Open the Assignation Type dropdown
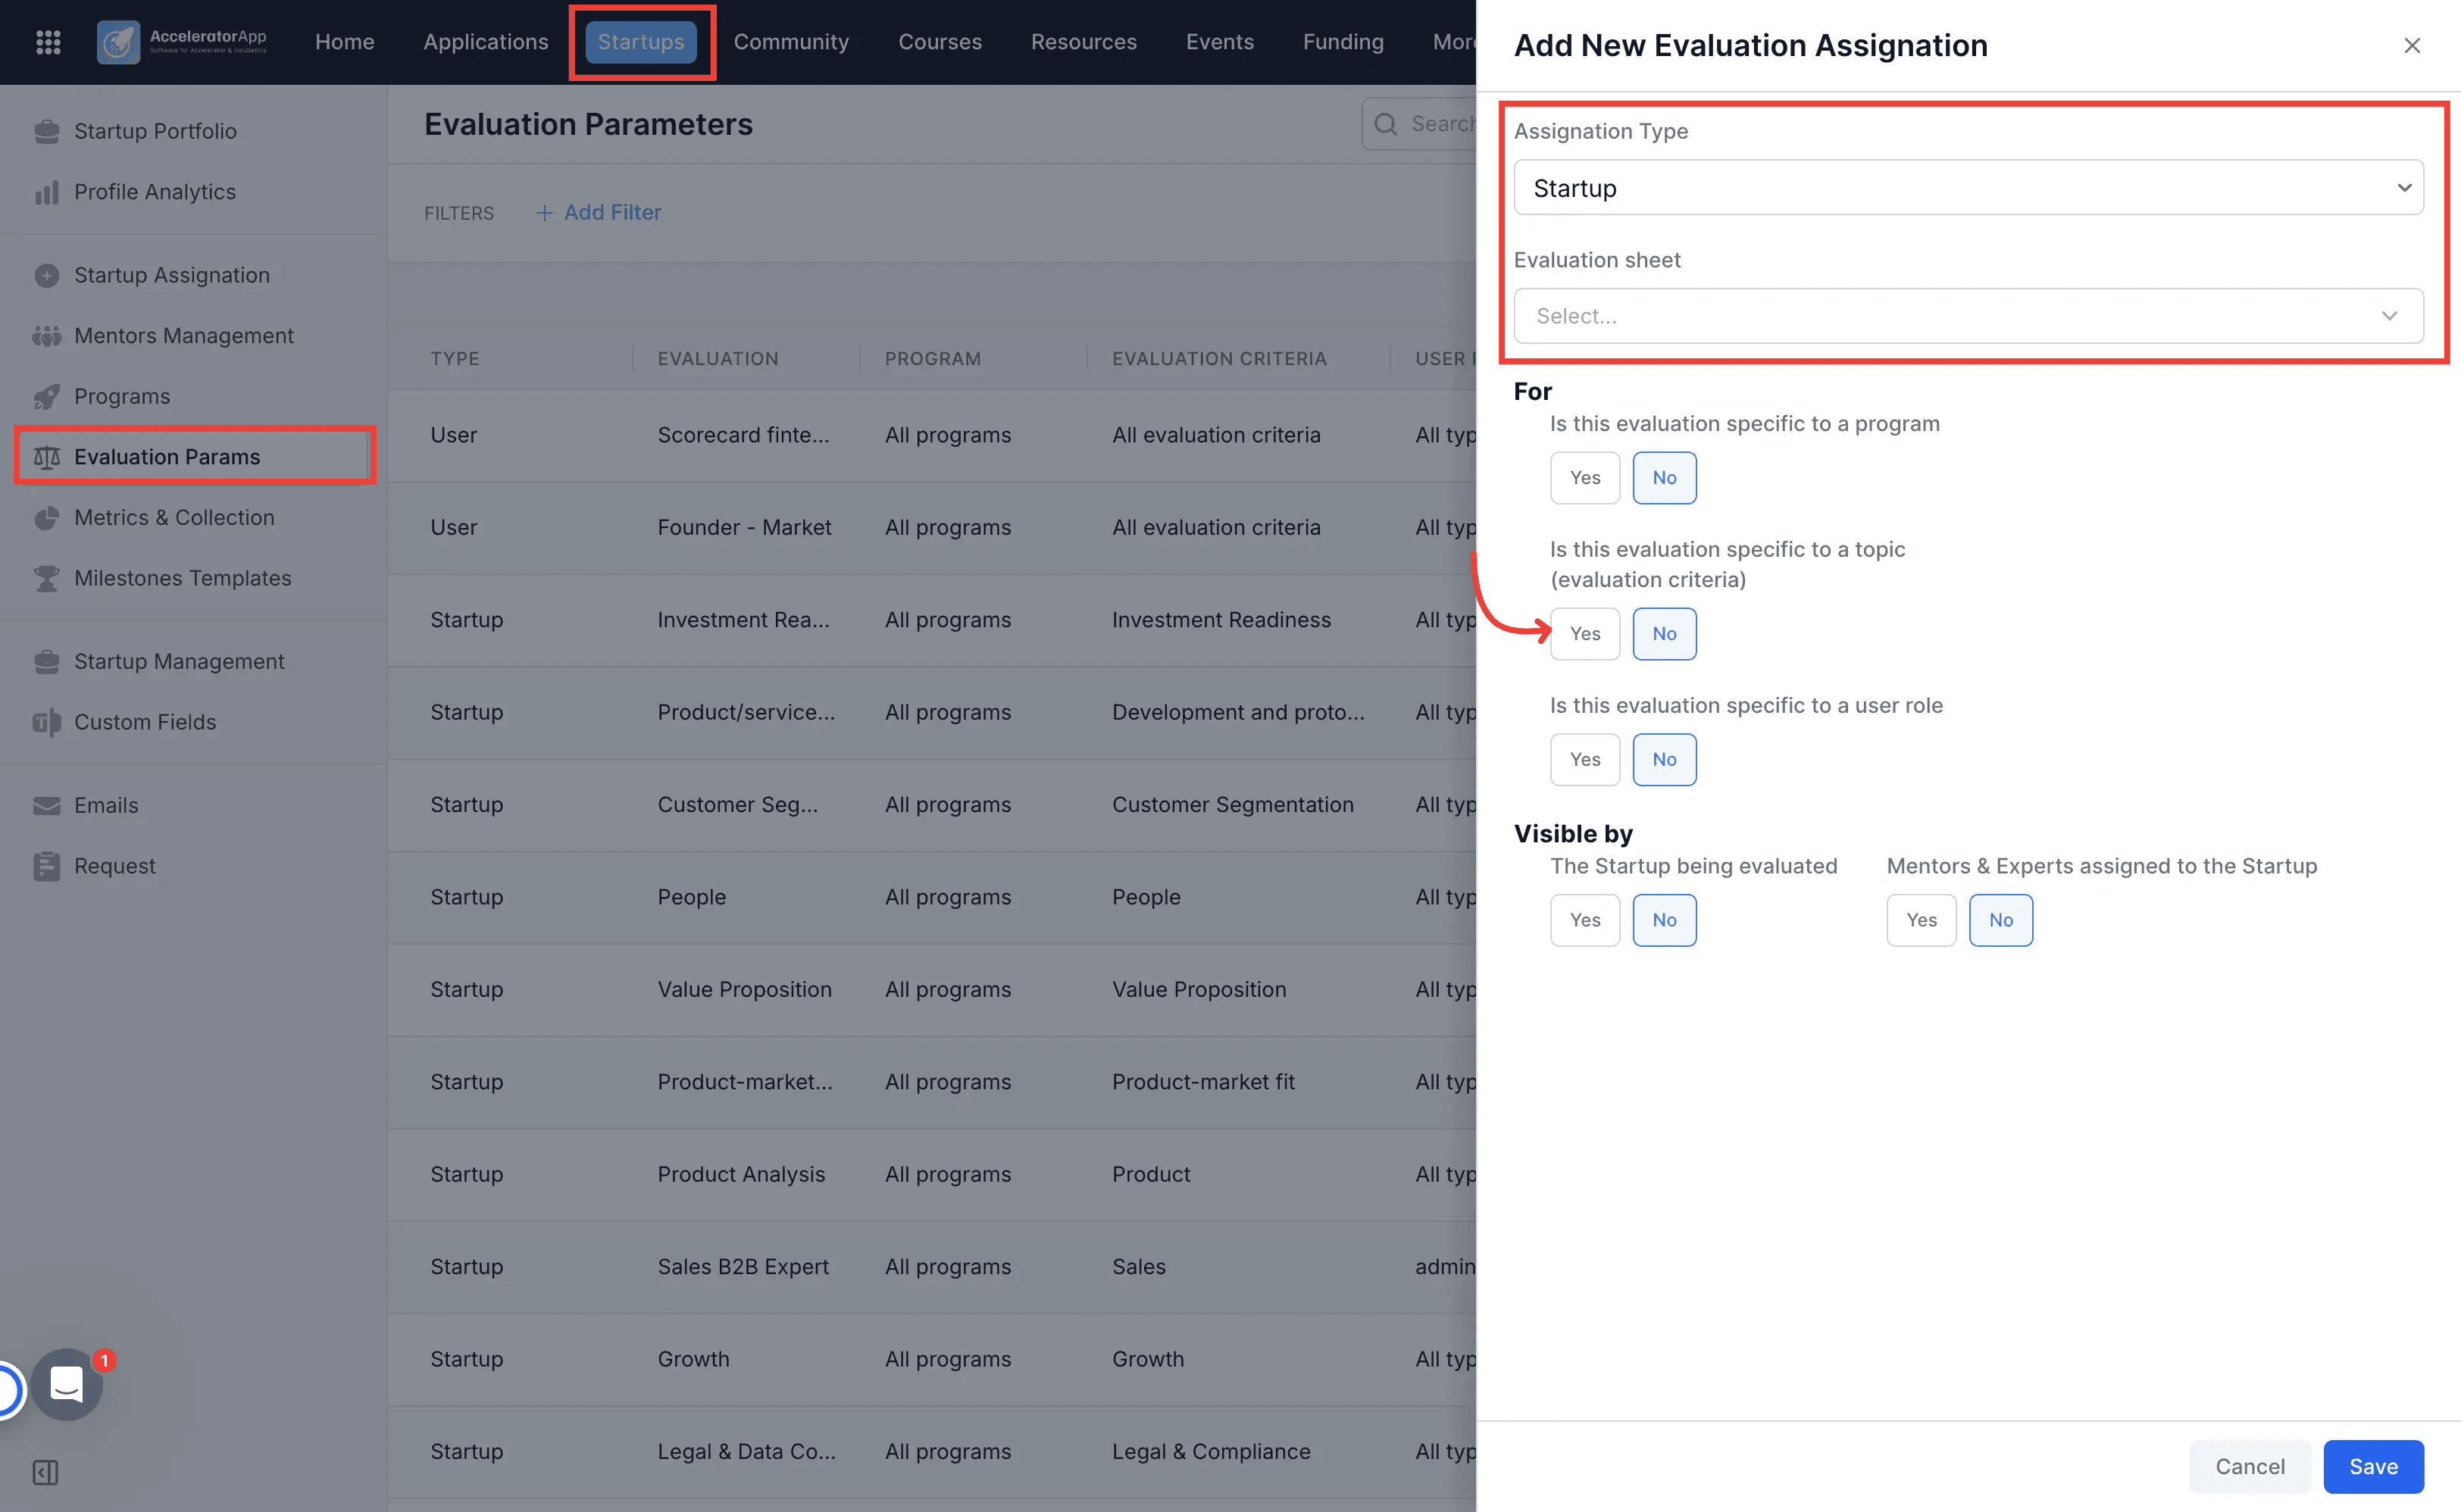2461x1512 pixels. click(x=1968, y=187)
